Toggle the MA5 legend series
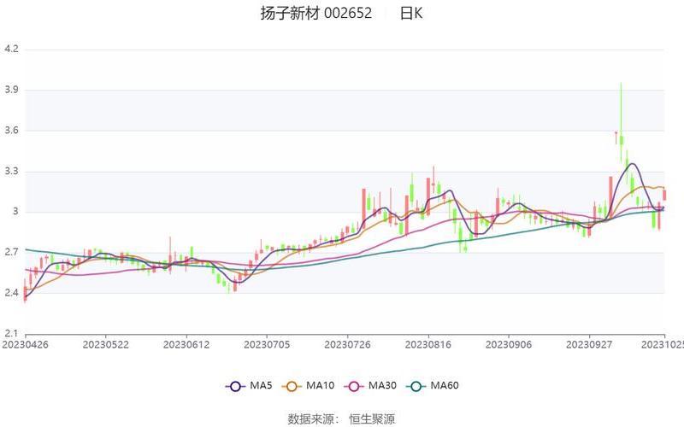This screenshot has height=427, width=684. pyautogui.click(x=249, y=386)
